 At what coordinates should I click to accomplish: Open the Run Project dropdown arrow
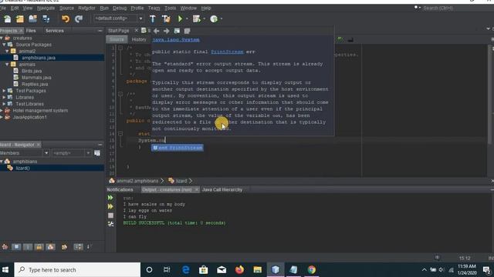187,18
